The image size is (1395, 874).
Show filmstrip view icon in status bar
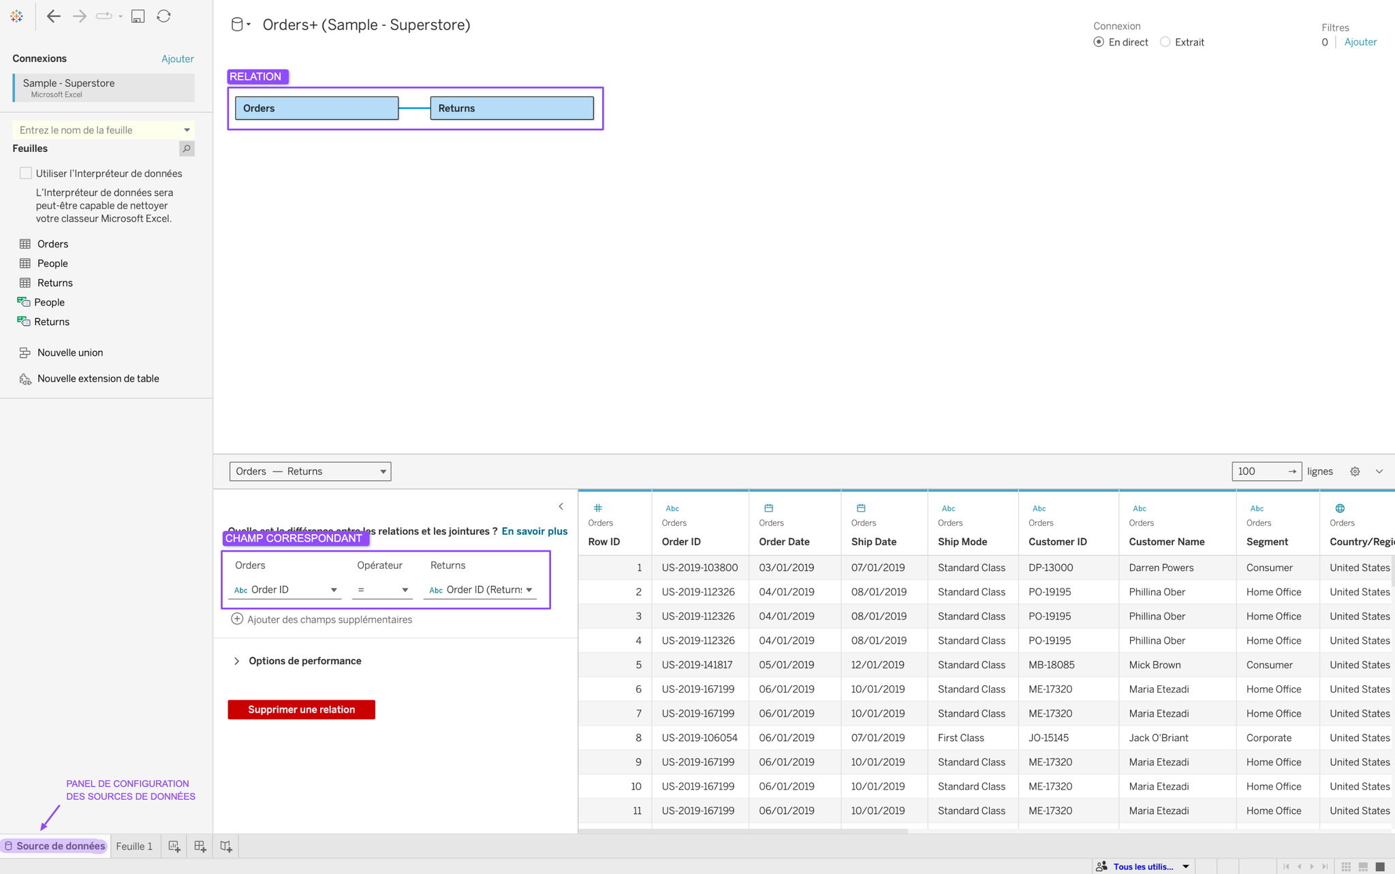(x=1363, y=867)
